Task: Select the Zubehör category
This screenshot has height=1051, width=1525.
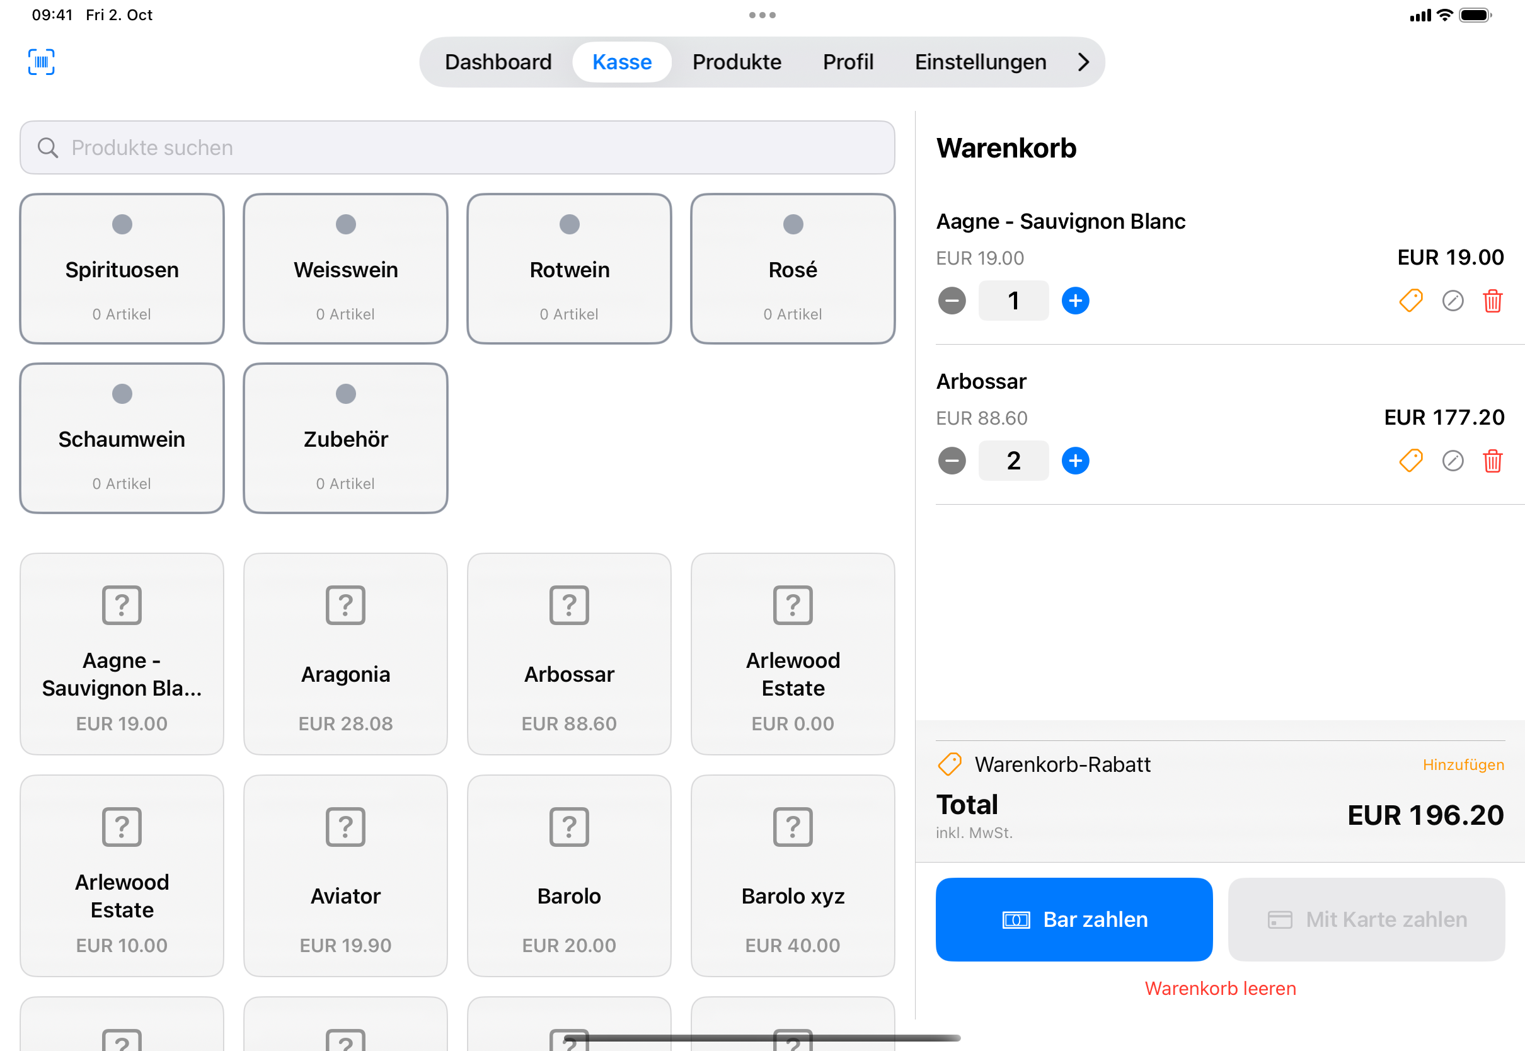Action: pyautogui.click(x=345, y=439)
